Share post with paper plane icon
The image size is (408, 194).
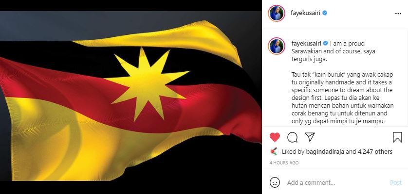(x=310, y=137)
